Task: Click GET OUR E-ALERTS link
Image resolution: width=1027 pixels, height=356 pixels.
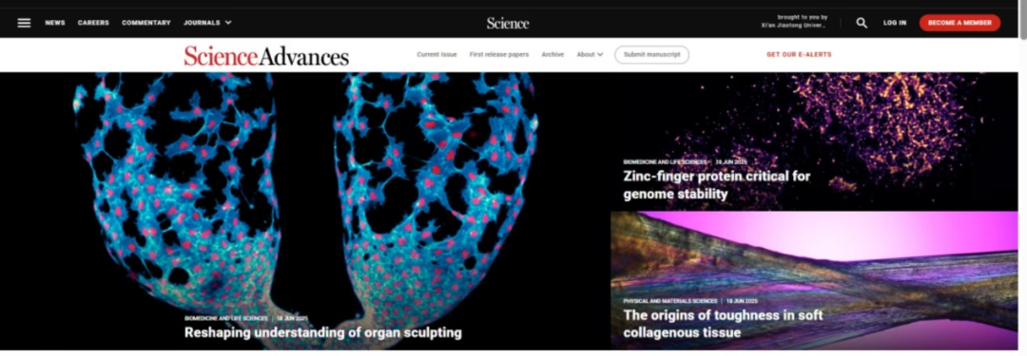Action: 799,54
